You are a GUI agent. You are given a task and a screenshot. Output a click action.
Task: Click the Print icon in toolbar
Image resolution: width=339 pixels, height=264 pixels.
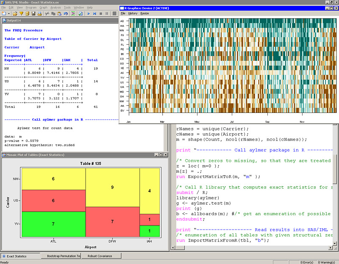click(39, 14)
